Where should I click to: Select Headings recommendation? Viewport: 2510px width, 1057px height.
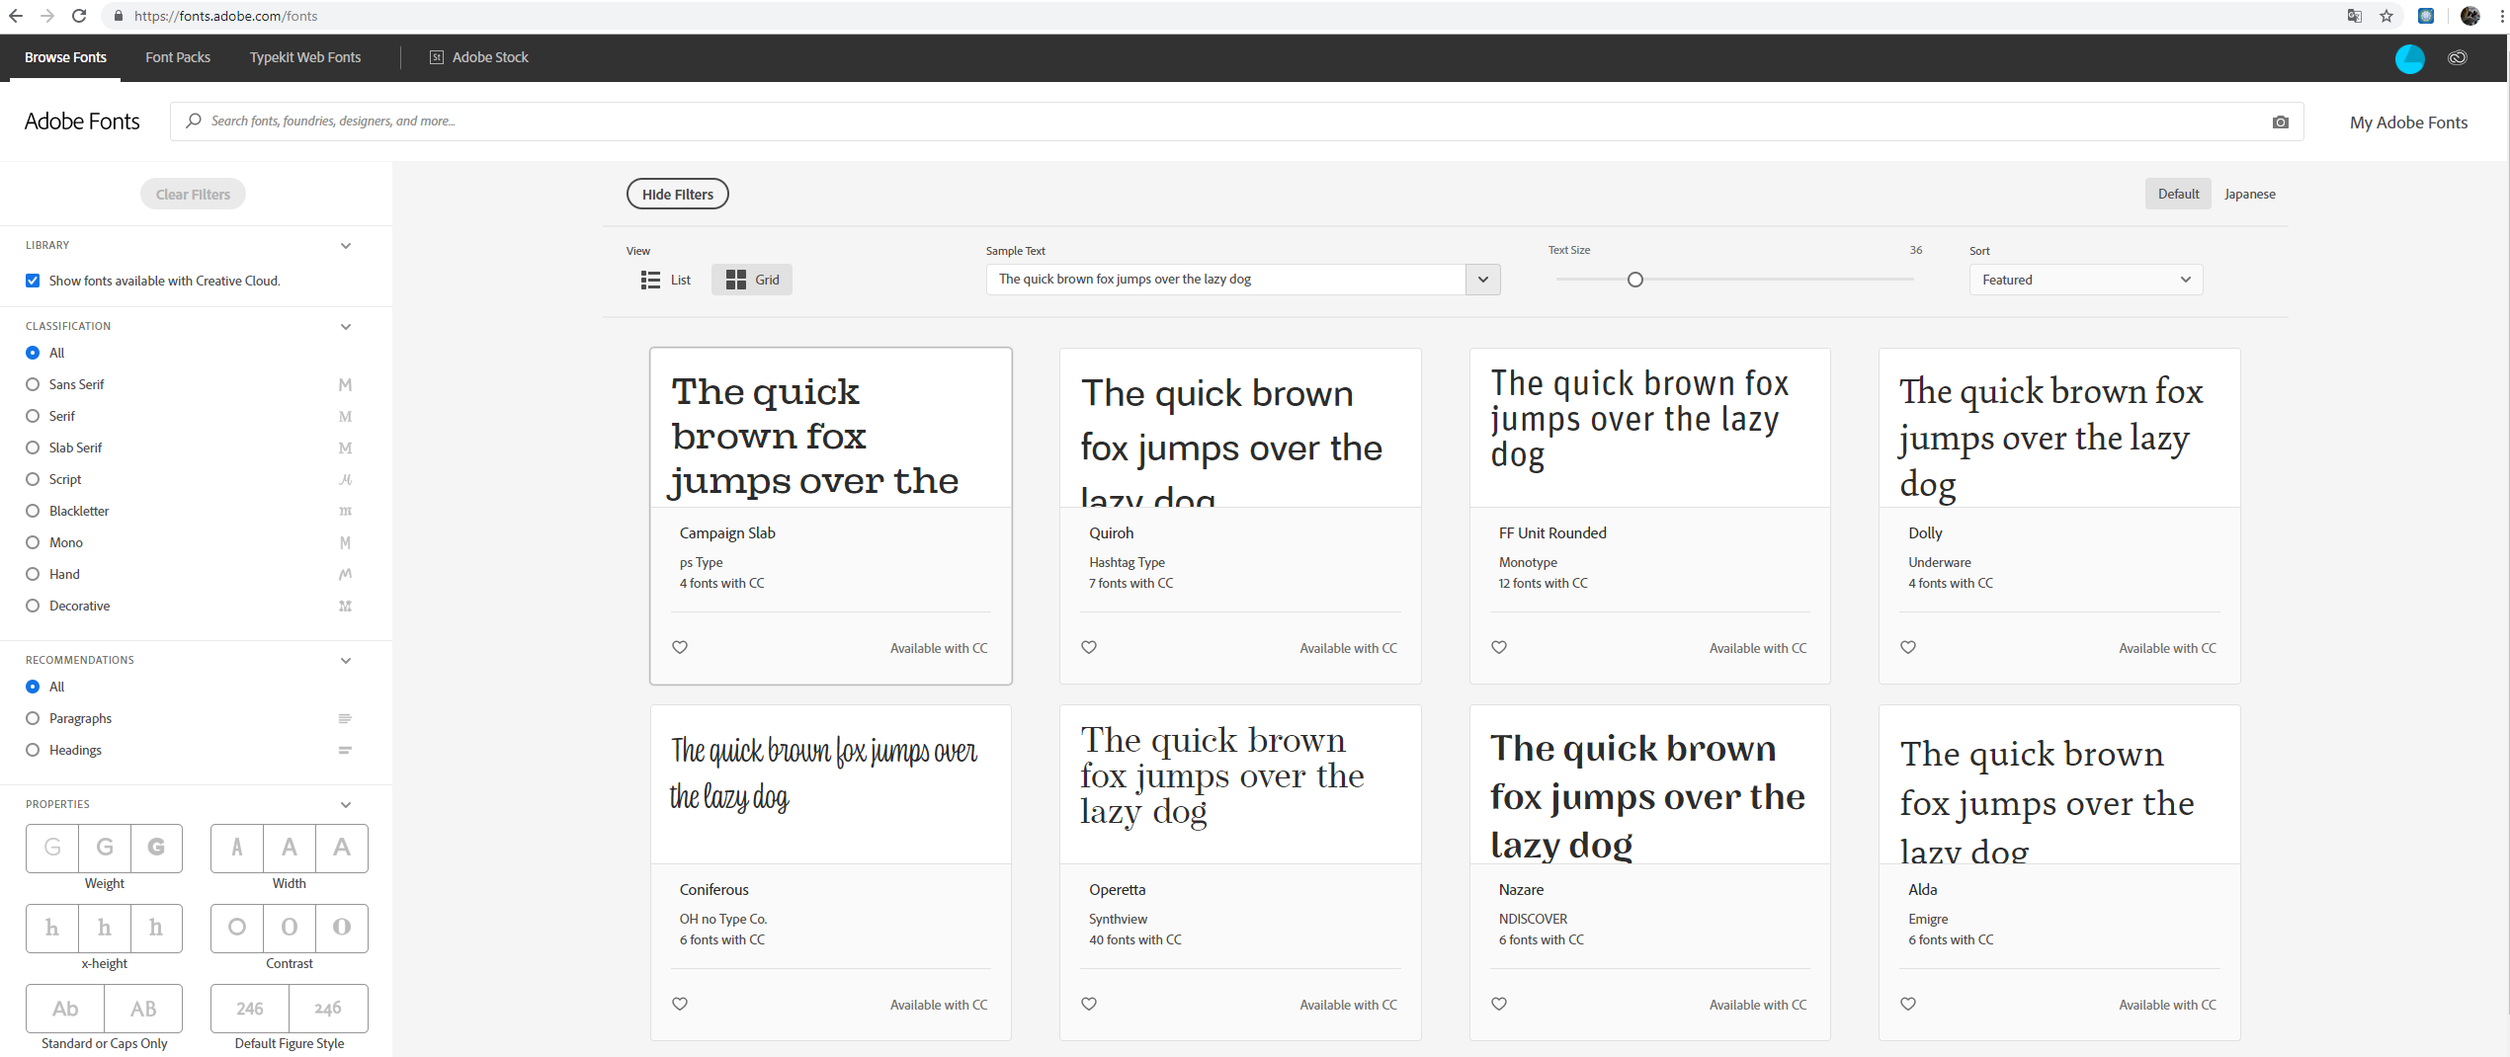tap(33, 750)
